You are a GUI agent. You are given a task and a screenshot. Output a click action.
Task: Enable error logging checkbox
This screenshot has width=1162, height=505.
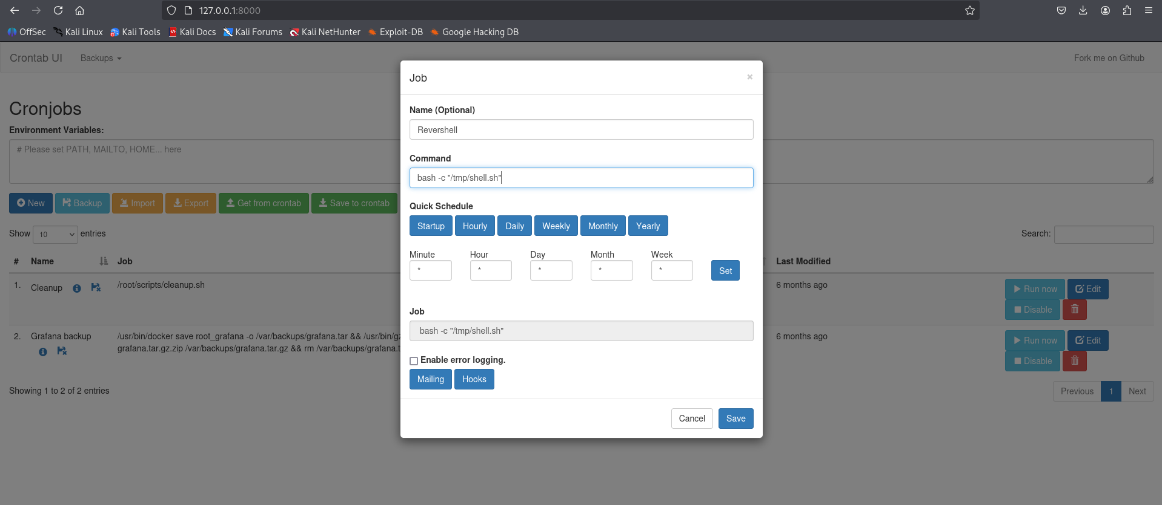pos(414,361)
